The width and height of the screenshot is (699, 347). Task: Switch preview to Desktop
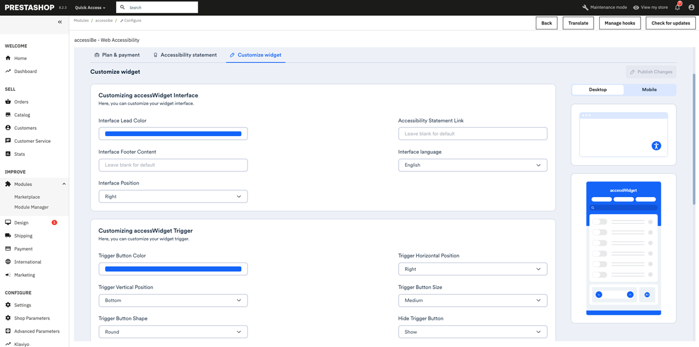(598, 89)
